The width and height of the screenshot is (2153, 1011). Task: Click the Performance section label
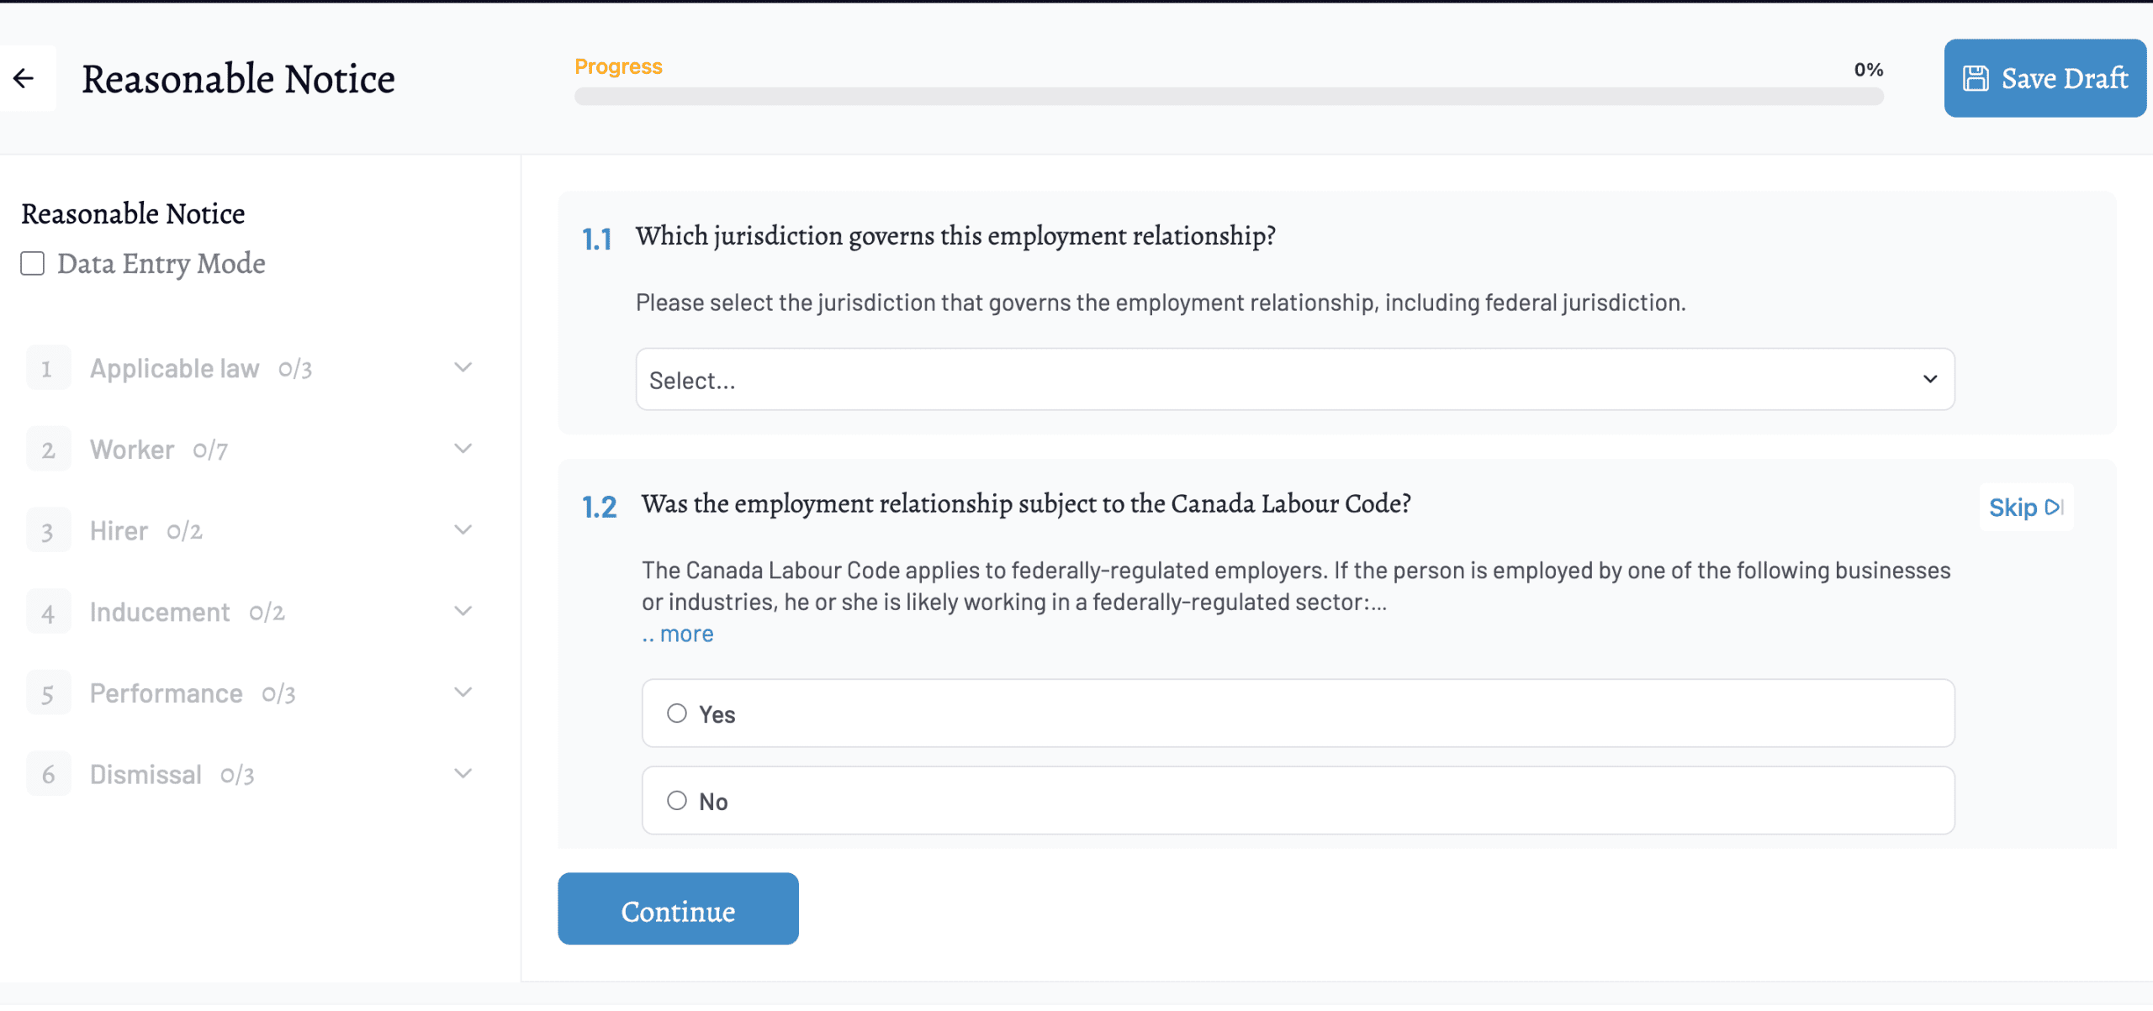(166, 693)
